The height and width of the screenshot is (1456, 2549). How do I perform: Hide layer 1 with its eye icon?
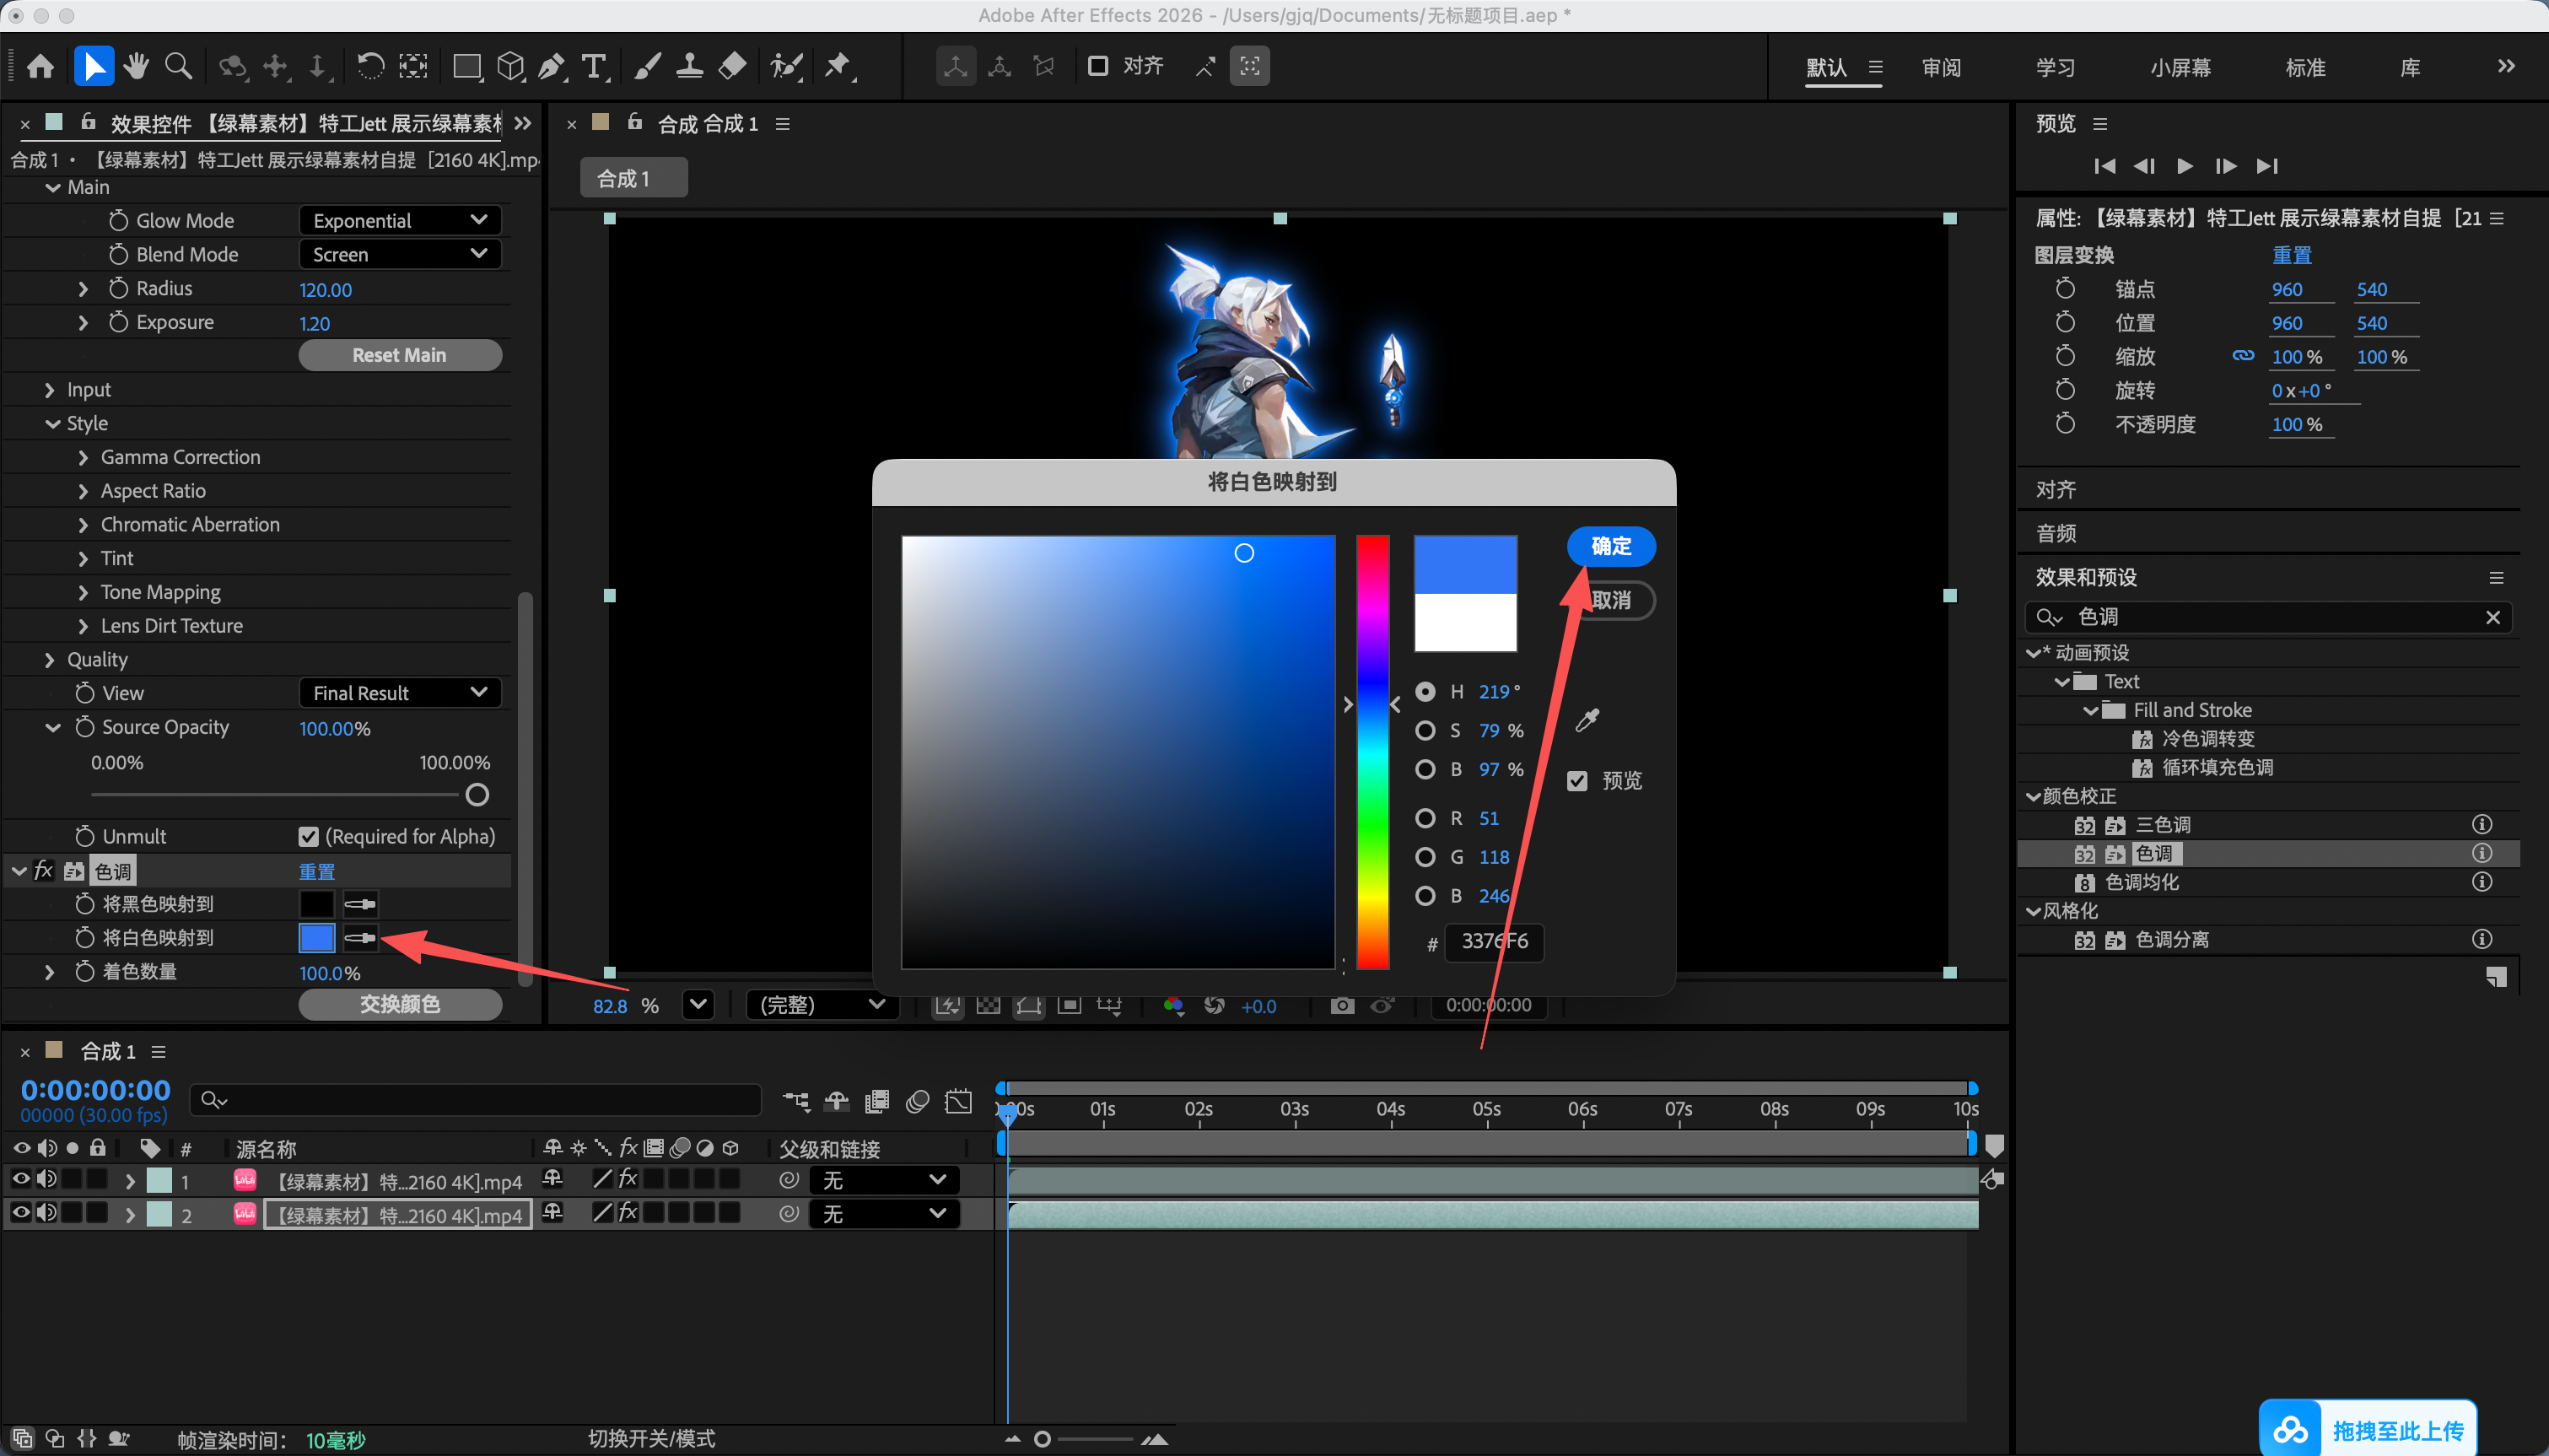20,1179
